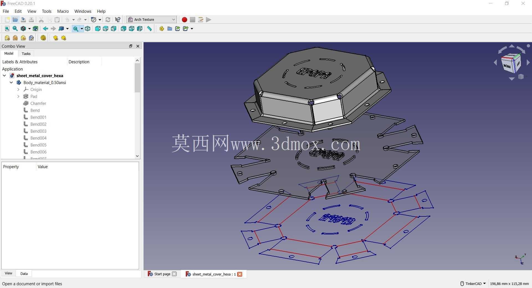
Task: Switch to the Top view icon
Action: tap(106, 29)
